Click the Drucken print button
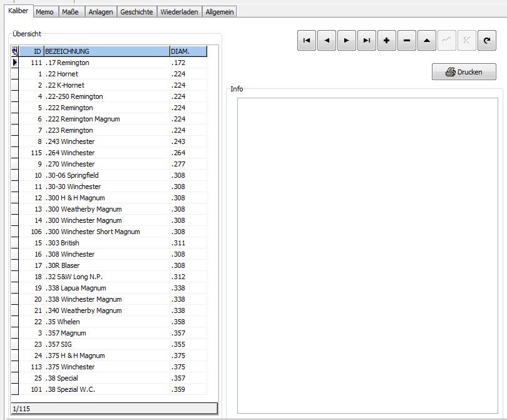The width and height of the screenshot is (507, 420). click(464, 72)
